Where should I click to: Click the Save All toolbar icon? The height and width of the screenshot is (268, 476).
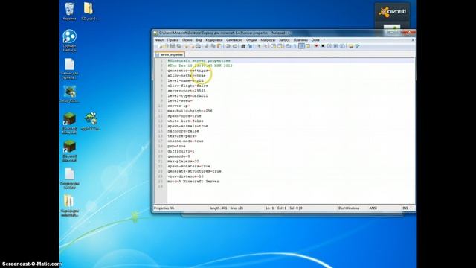[178, 46]
